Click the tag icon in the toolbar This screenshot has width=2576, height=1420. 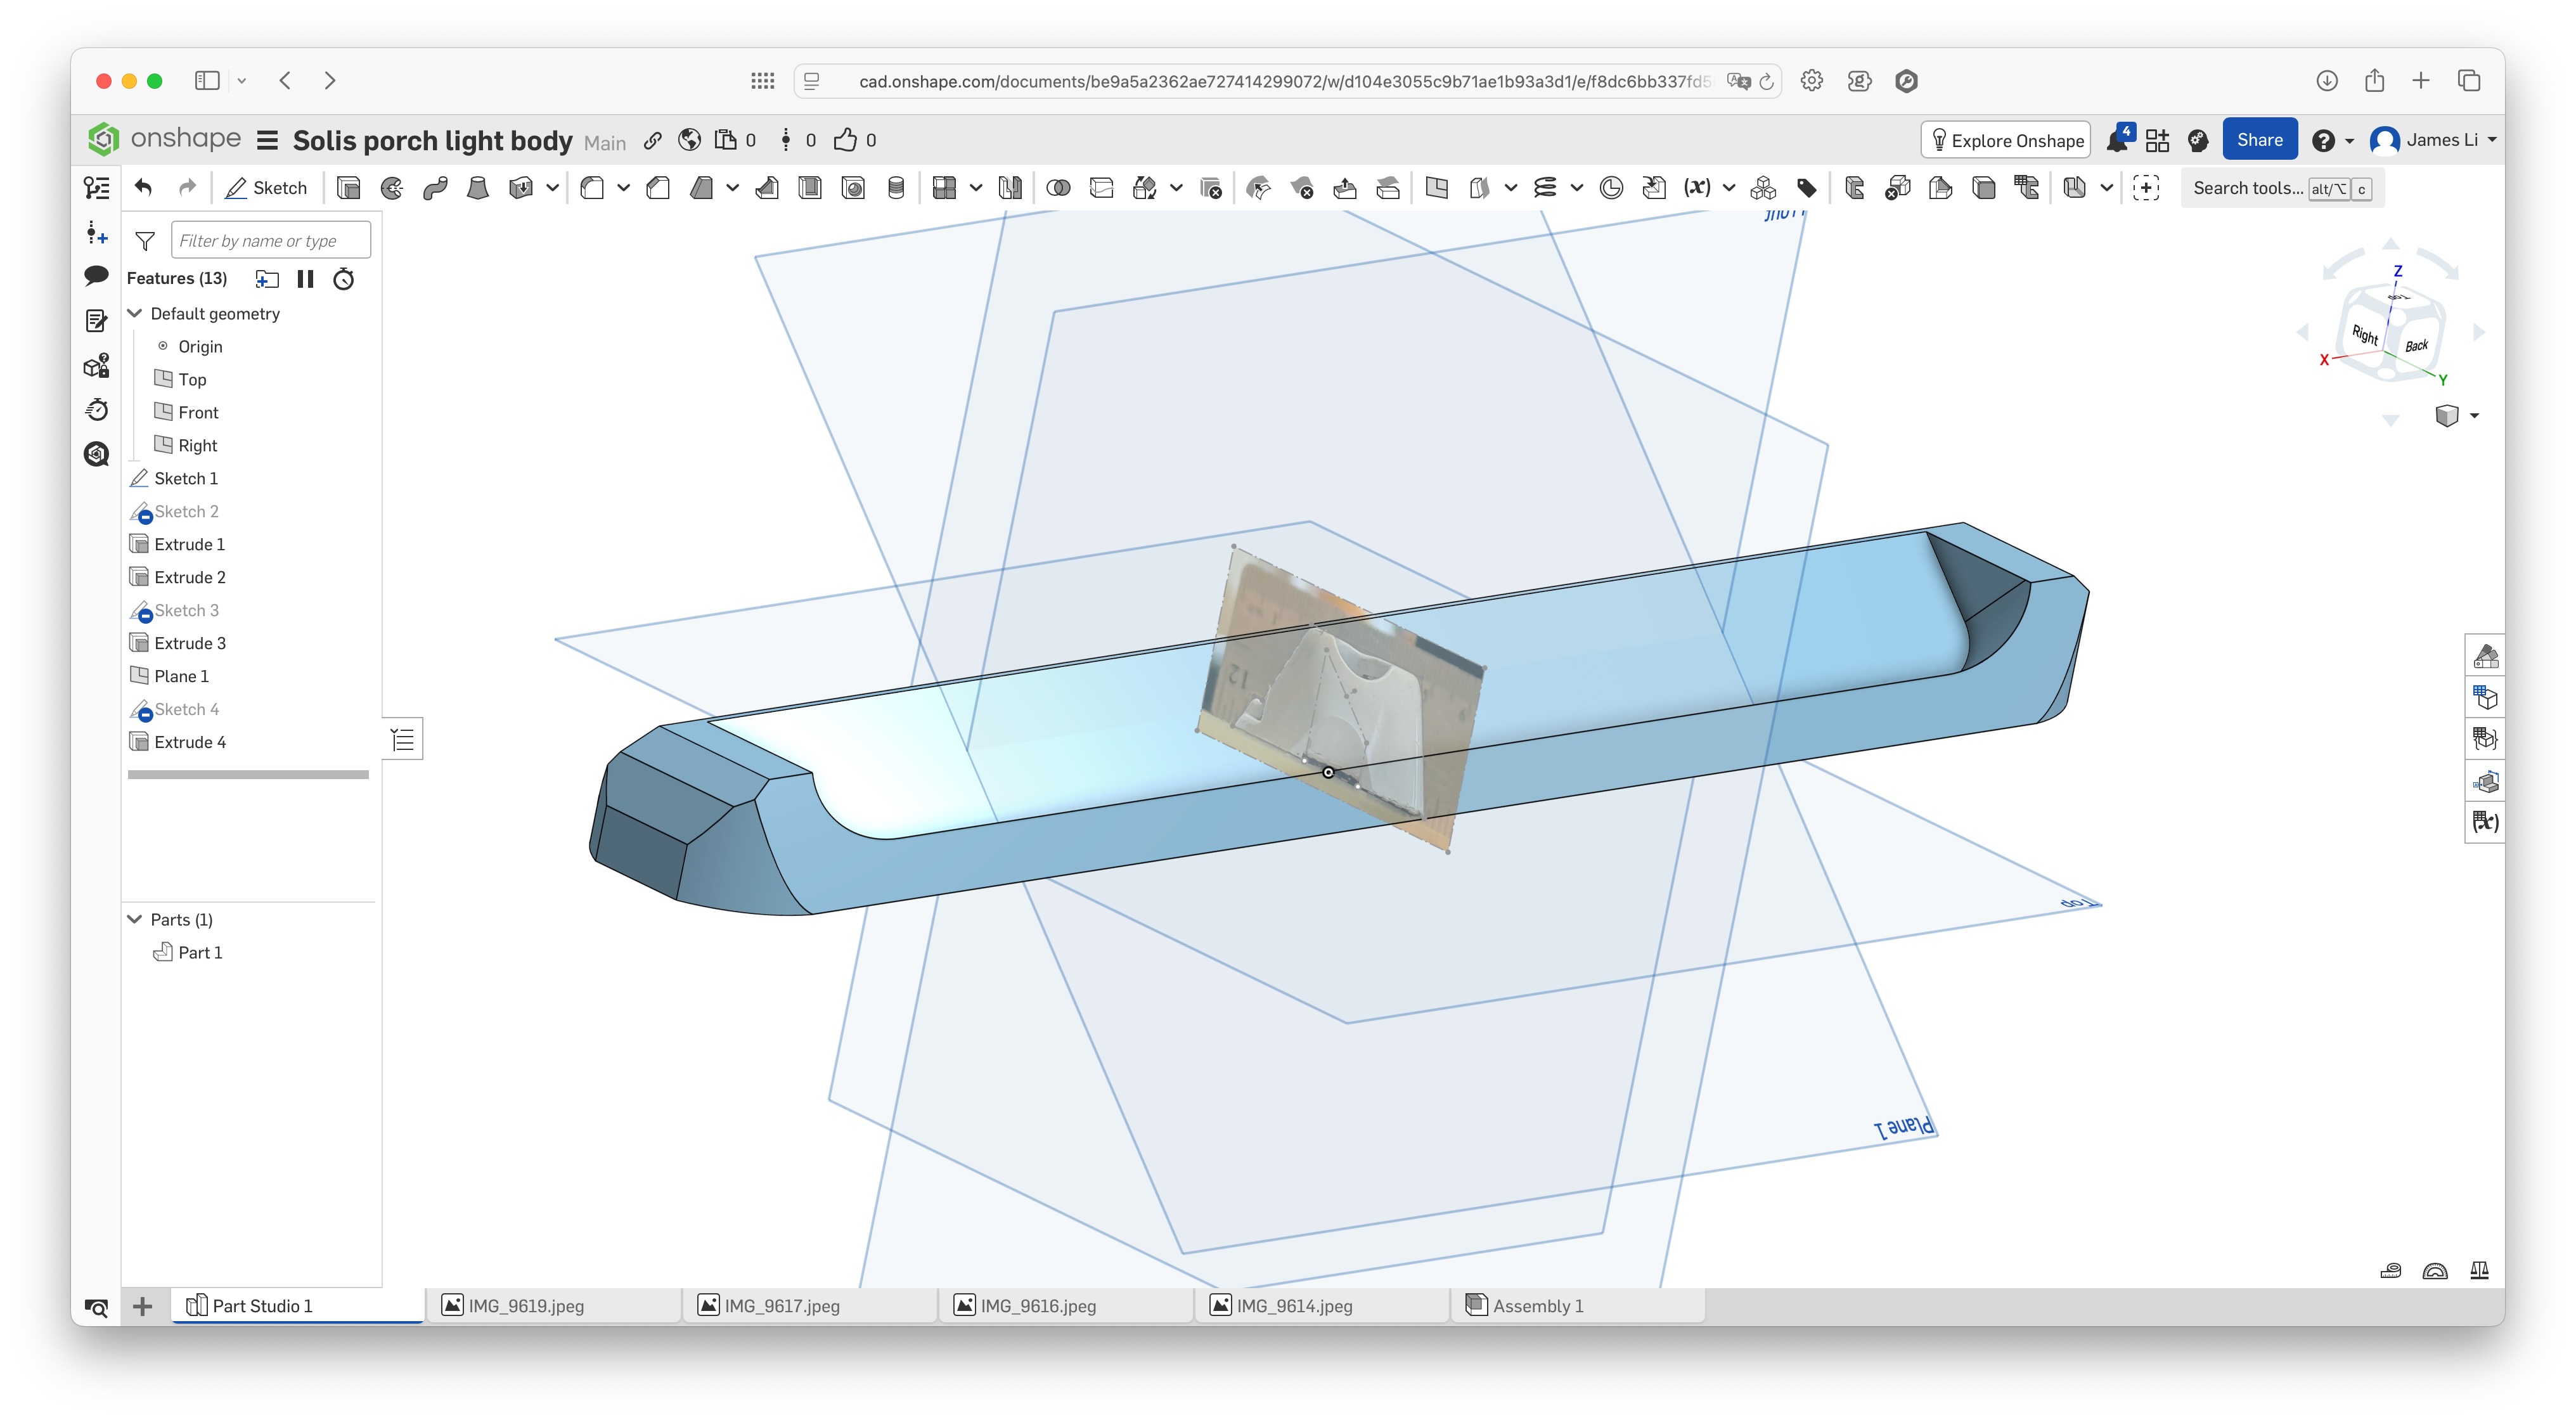[x=1806, y=188]
